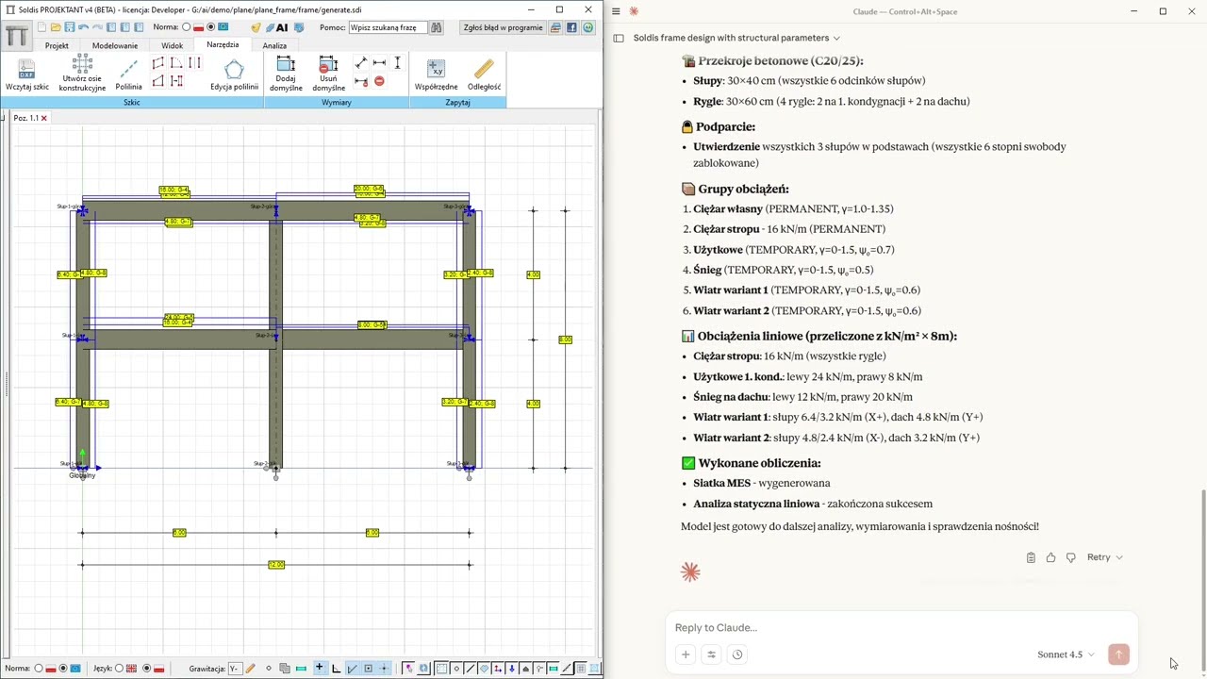Screen dimensions: 1207x679
Task: Toggle the Claude sidebar panel icon
Action: click(619, 38)
